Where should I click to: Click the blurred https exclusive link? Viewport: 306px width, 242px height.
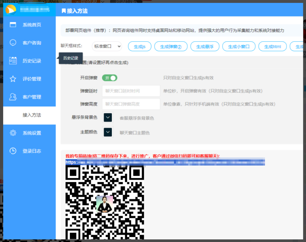pos(165,162)
